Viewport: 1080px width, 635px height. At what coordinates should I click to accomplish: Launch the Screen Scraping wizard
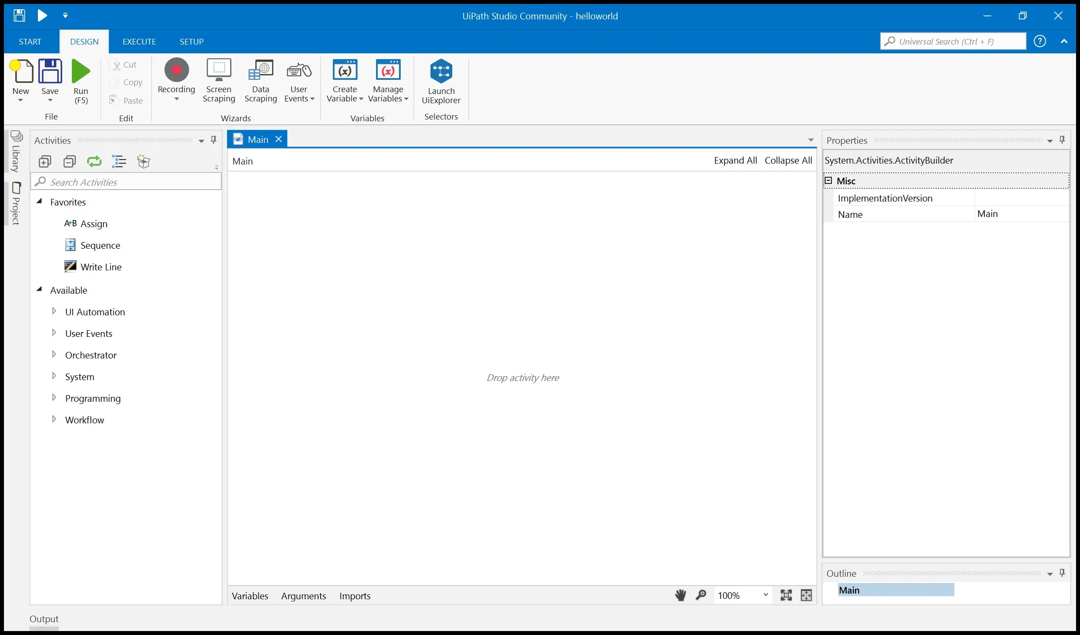[x=219, y=81]
